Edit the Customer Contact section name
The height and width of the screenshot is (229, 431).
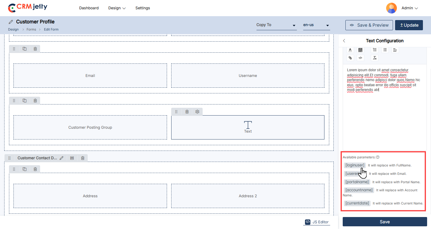[62, 158]
